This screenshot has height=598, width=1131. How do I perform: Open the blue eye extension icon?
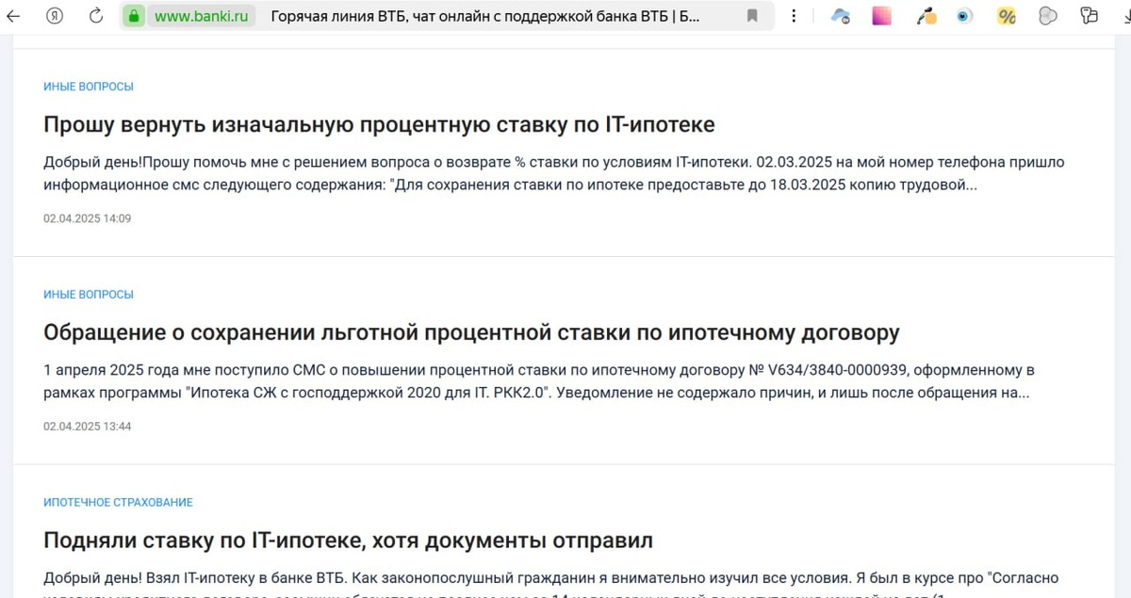coord(964,16)
